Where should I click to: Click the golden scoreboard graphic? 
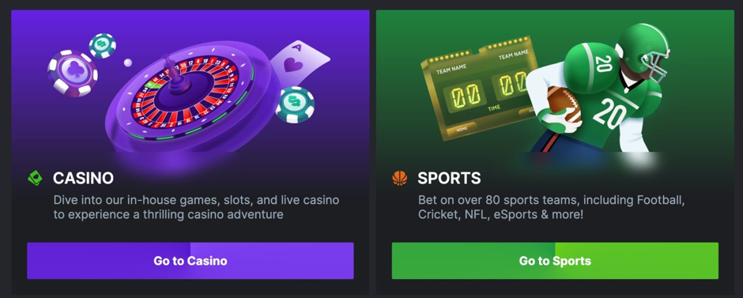point(478,89)
